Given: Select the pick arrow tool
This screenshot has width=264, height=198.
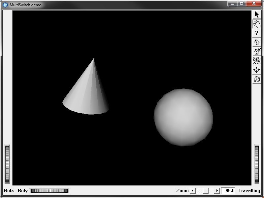Looking at the screenshot, I should (x=257, y=15).
